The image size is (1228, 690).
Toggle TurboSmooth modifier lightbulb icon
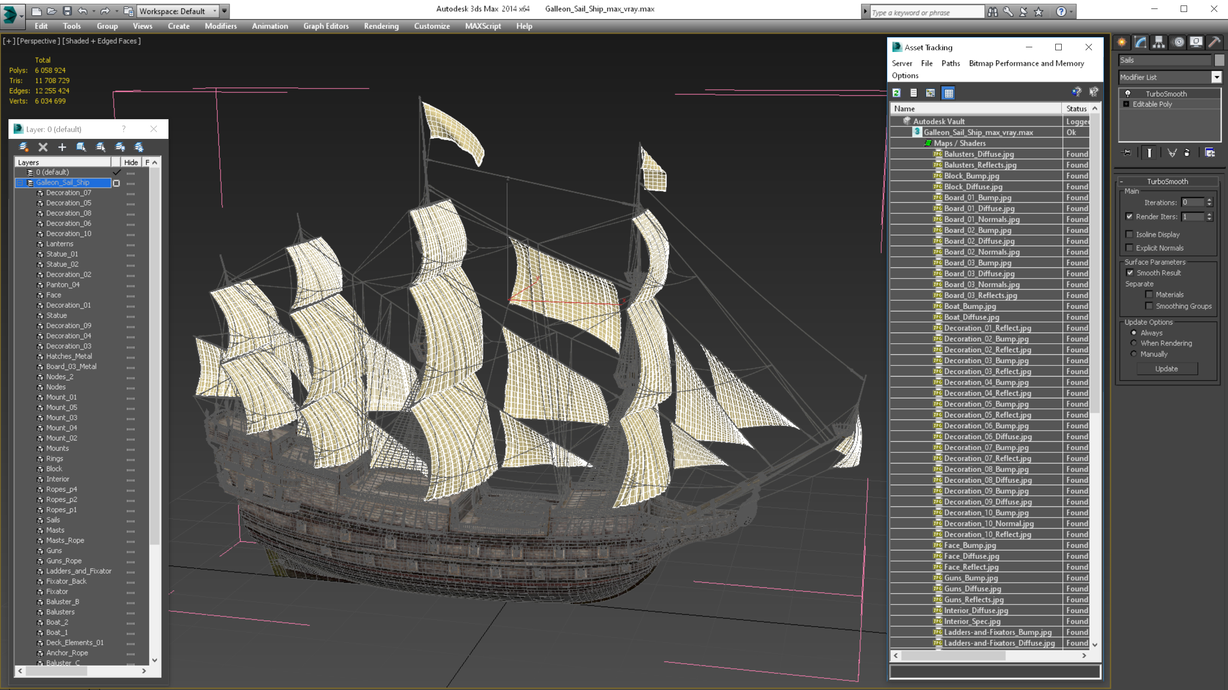(1128, 94)
